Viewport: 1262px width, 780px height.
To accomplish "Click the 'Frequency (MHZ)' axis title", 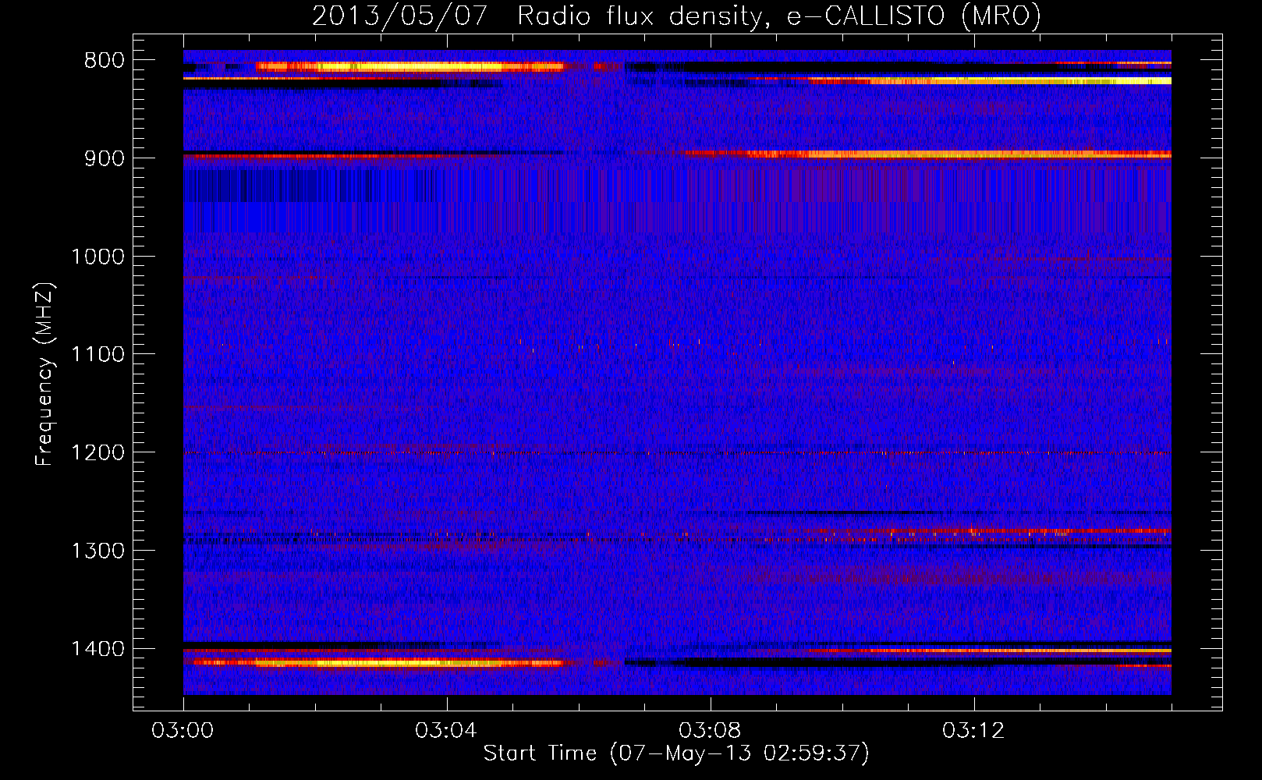I will (45, 374).
